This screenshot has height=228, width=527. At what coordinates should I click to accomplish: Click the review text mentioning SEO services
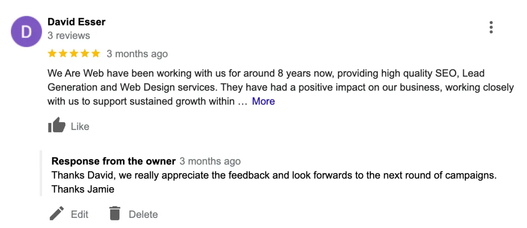point(281,87)
